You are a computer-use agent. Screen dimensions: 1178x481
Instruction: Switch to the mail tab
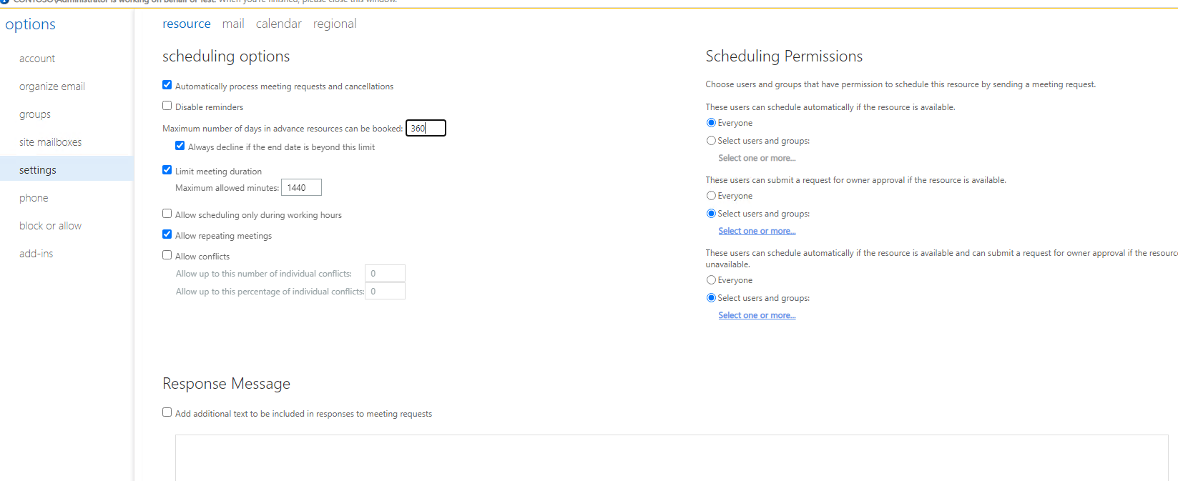(233, 24)
